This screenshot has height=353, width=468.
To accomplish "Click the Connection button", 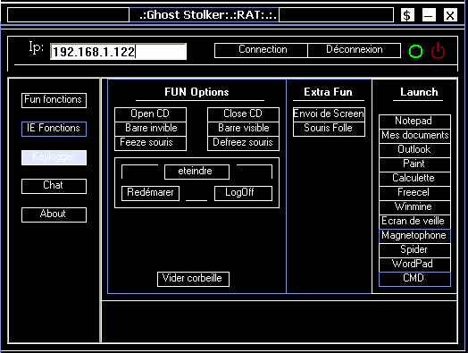I will (261, 50).
